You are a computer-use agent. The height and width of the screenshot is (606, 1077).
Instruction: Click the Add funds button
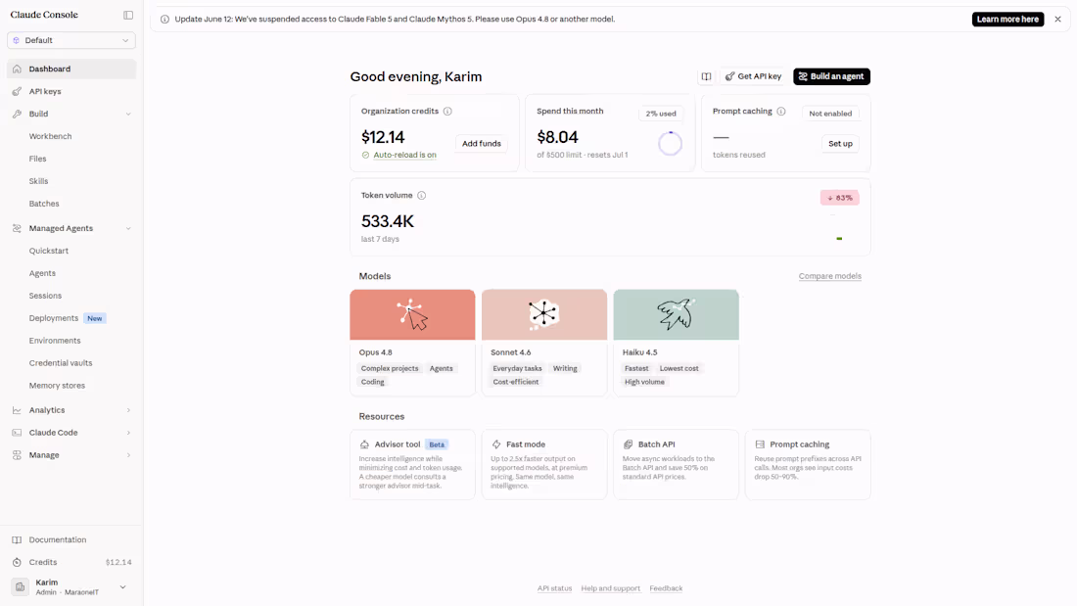tap(482, 144)
